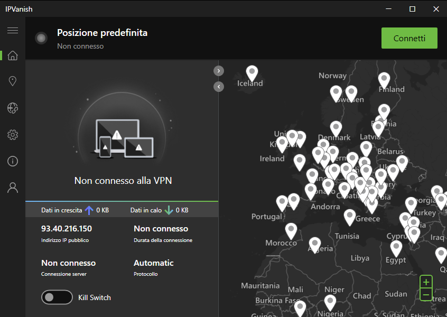Zoom out on the map
This screenshot has height=317, width=447.
point(426,294)
